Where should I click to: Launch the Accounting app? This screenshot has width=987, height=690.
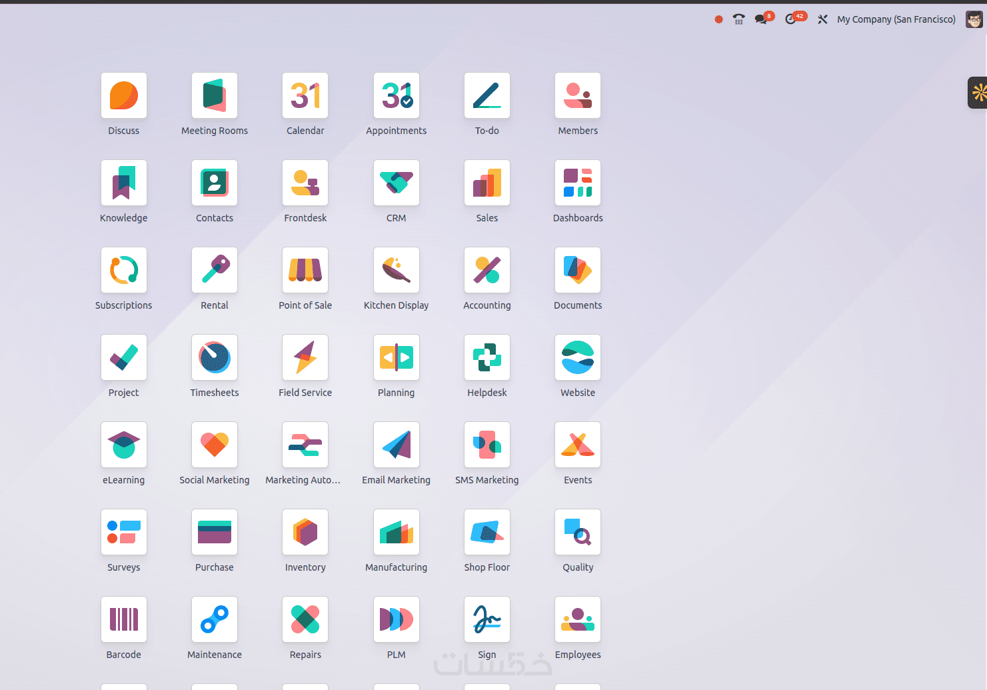(x=487, y=270)
